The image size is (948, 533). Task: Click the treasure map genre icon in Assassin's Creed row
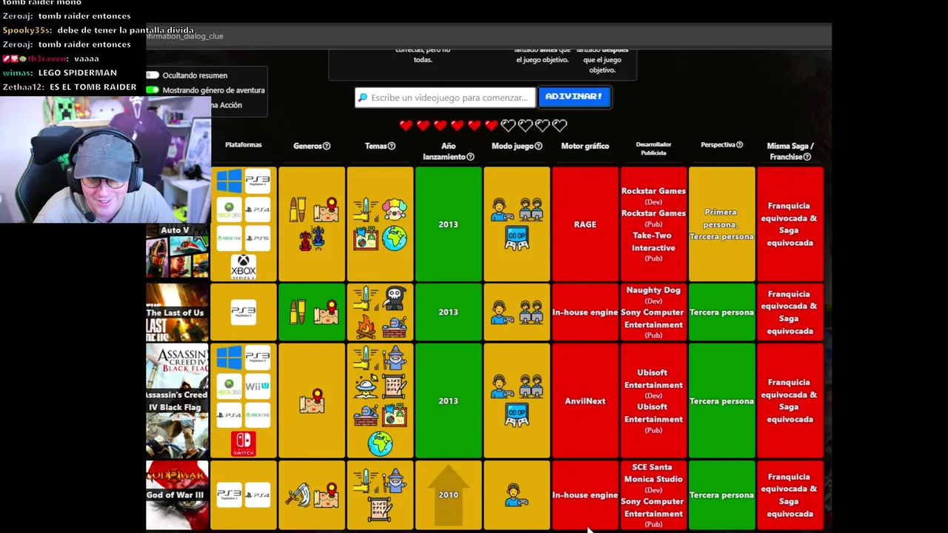(x=312, y=400)
